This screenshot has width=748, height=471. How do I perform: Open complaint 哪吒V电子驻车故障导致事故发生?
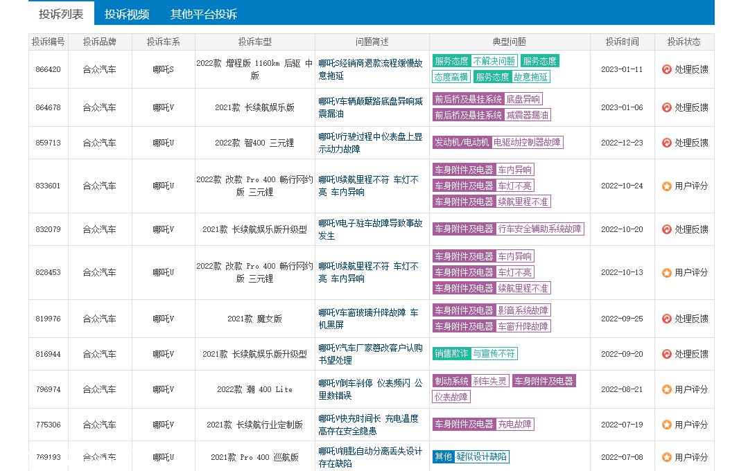point(370,229)
